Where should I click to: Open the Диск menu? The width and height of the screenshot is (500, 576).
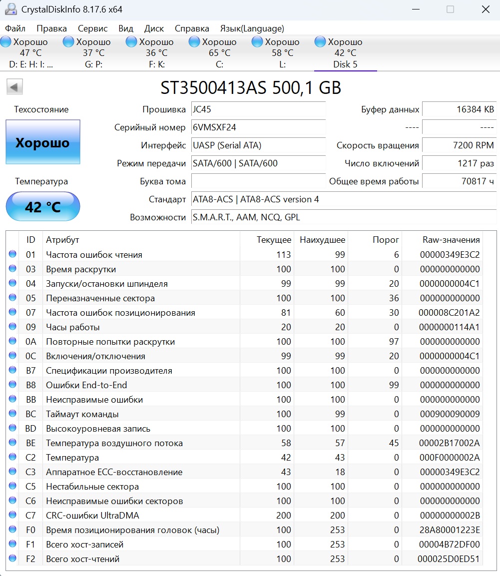pos(154,28)
